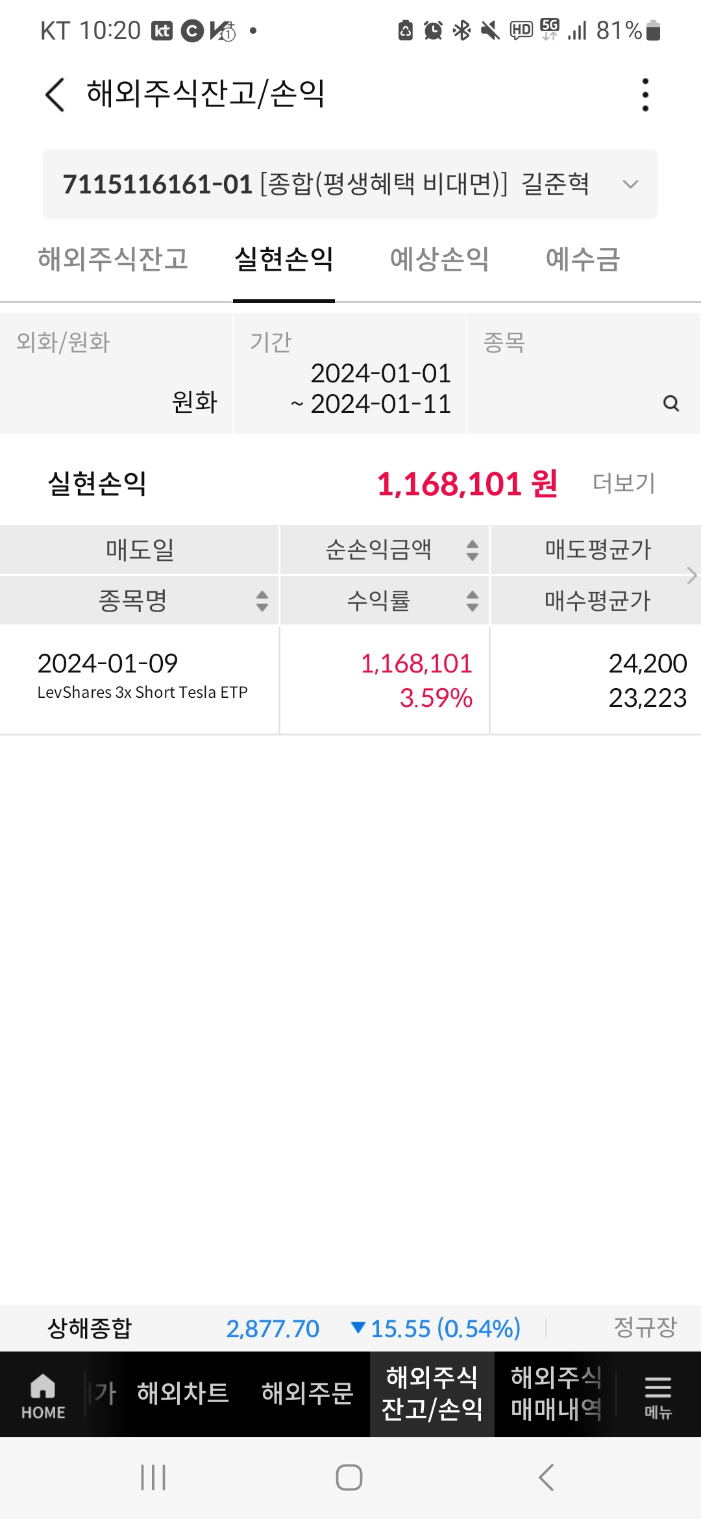
Task: Tap 더보기 link beside realized profit
Action: point(624,484)
